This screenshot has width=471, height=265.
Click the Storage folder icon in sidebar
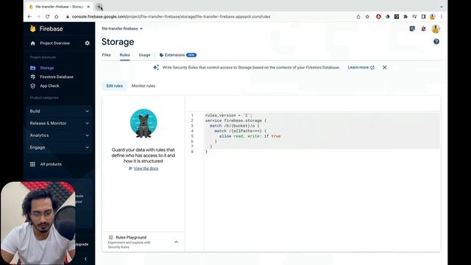click(32, 68)
